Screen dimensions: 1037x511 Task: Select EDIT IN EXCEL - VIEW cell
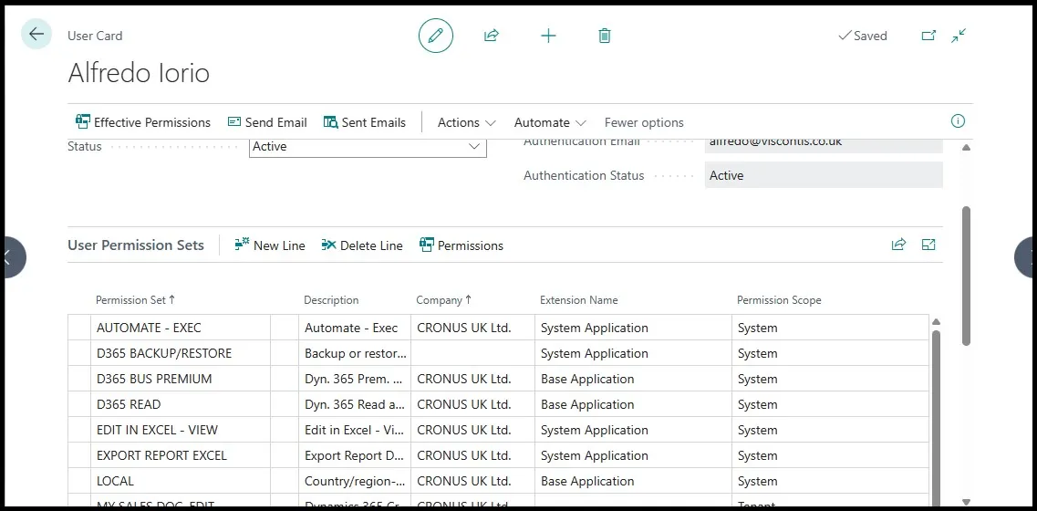tap(181, 431)
